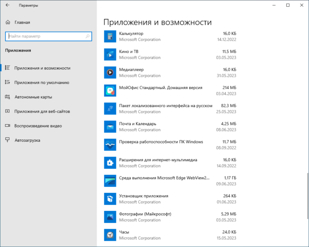This screenshot has height=247, width=309.
Task: Click the web media extensions icon
Action: point(110,163)
